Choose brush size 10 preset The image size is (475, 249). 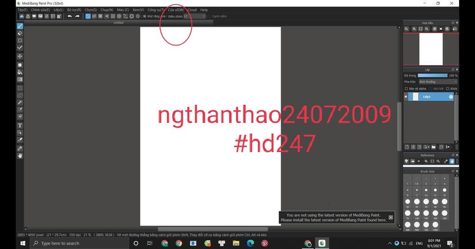pos(426,190)
